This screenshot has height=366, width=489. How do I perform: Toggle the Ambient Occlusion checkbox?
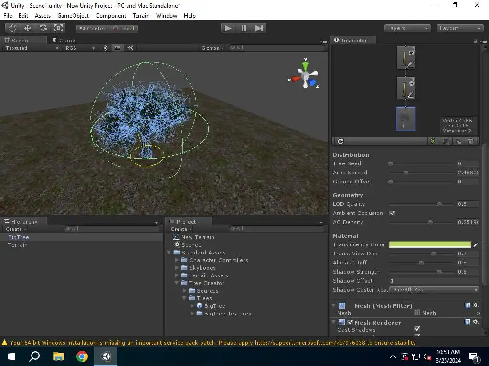[x=392, y=213]
